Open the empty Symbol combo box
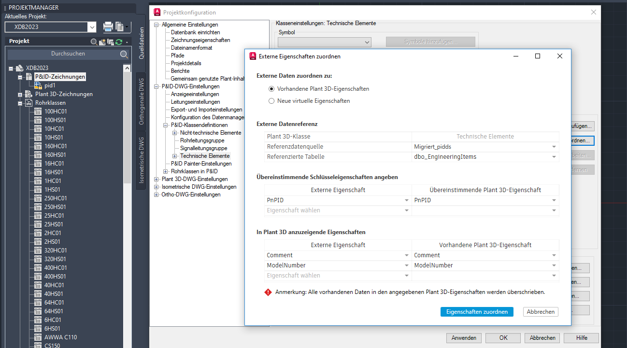The width and height of the screenshot is (627, 348). [324, 42]
